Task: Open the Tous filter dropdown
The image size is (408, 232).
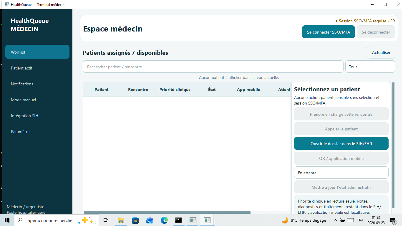Action: pos(370,67)
